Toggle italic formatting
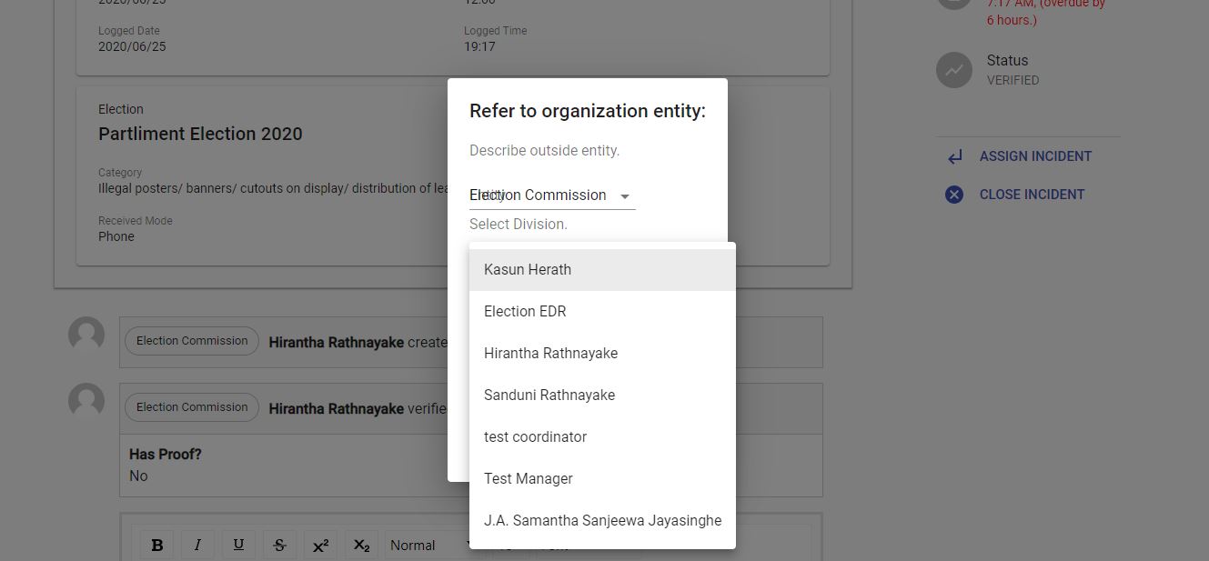 [x=197, y=544]
